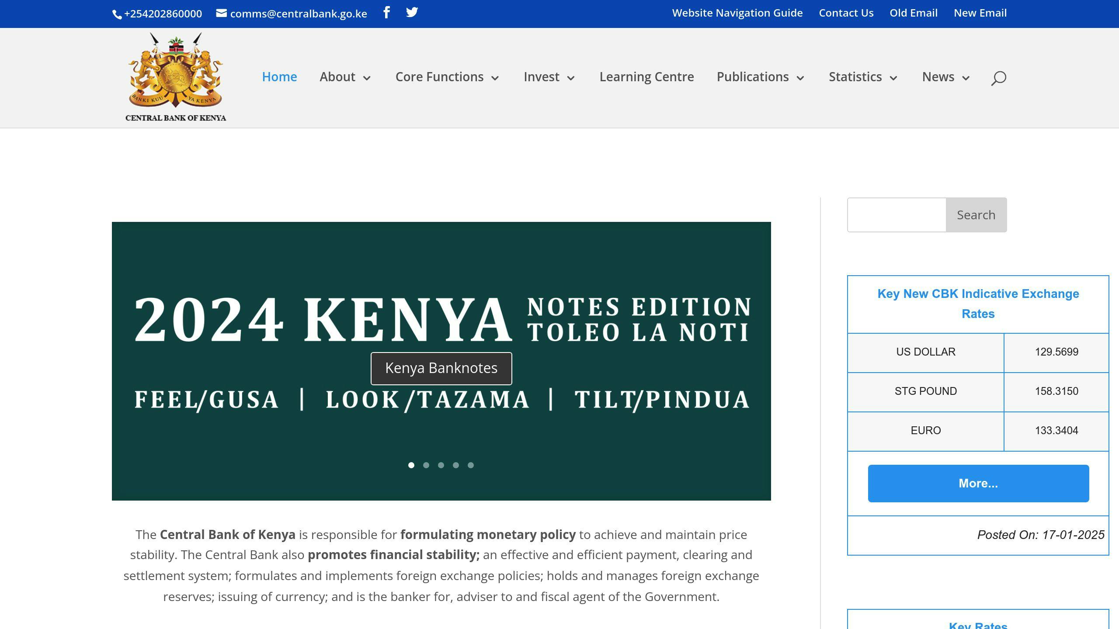Open the Website Navigation Guide link
Screen dimensions: 1119x629
[x=737, y=13]
